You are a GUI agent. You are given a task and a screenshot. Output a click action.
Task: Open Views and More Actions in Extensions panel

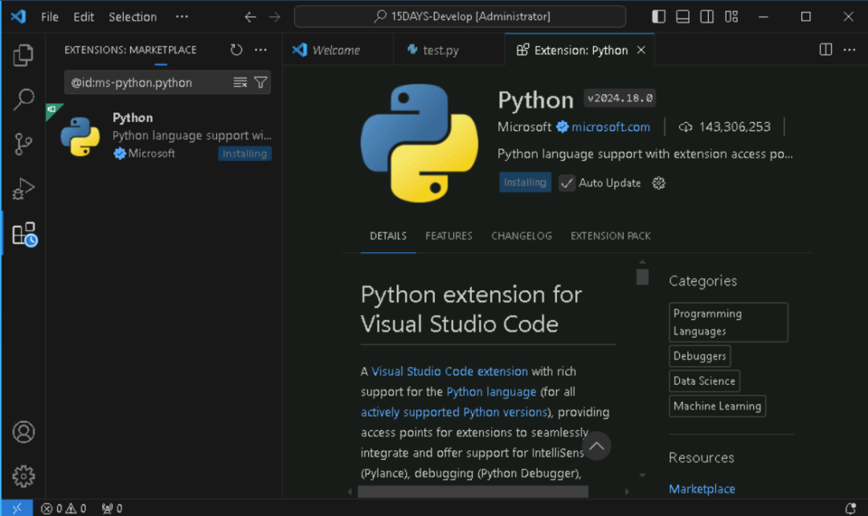(x=260, y=50)
